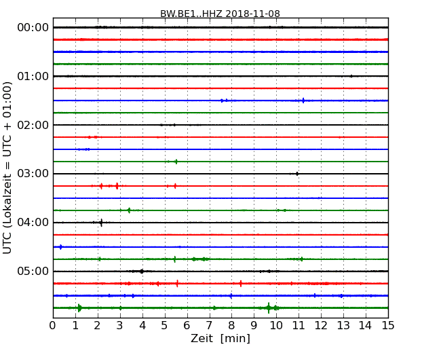This screenshot has height=353, width=441.
Task: Click the plot title BW.BE1..HHZ 2018-11-08
Action: (x=220, y=14)
